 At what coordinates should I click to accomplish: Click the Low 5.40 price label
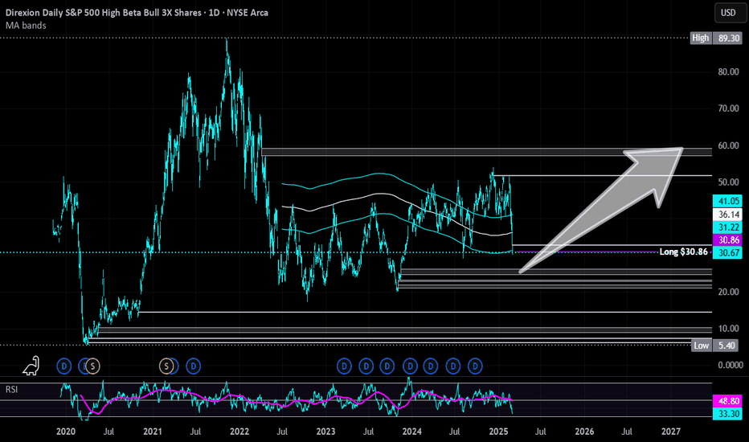pyautogui.click(x=714, y=345)
